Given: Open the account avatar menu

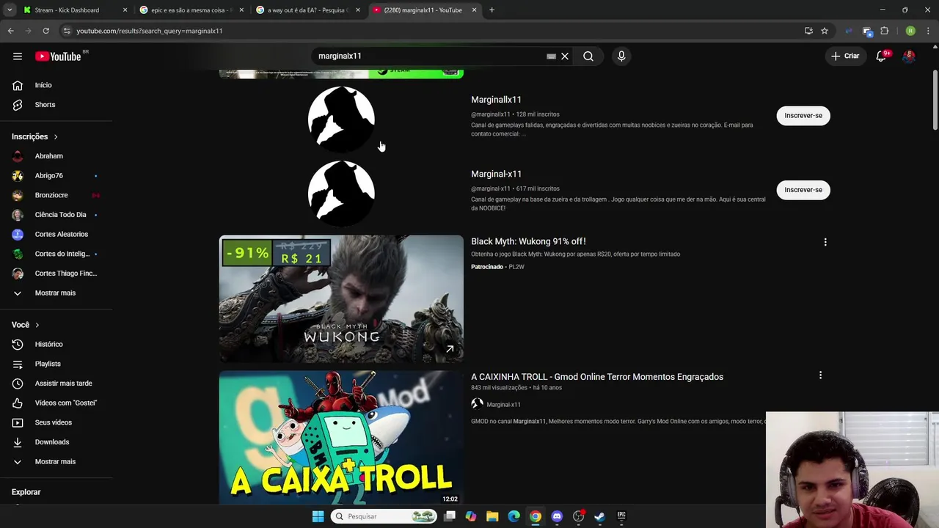Looking at the screenshot, I should (909, 56).
